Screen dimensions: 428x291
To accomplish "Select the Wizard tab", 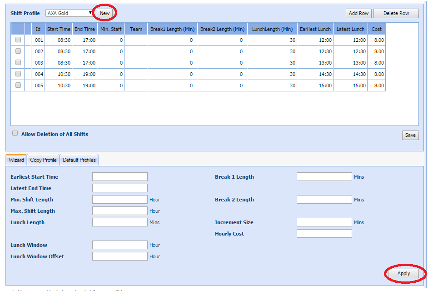I will (x=16, y=160).
